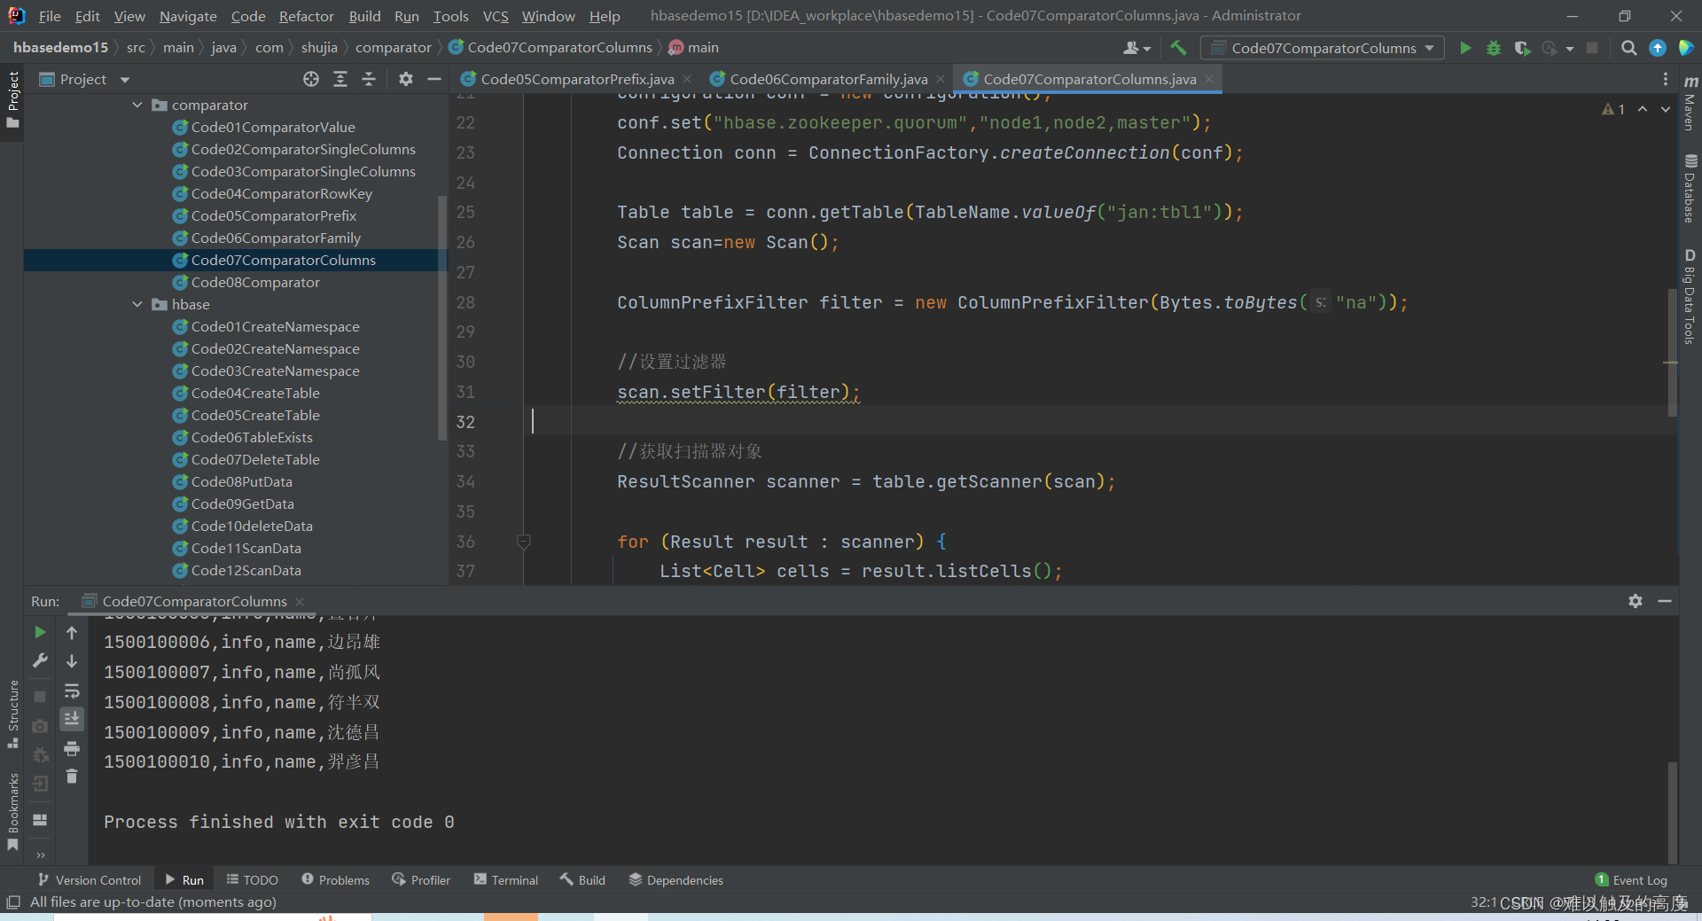Select Code04CreateTable in project tree

point(255,393)
